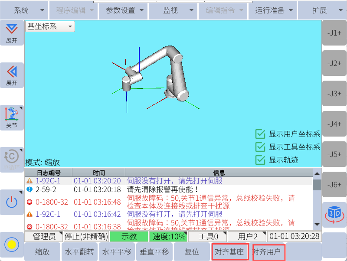This screenshot has height=261, width=347.
Task: Click the yellow circle status indicator
Action: (12, 245)
